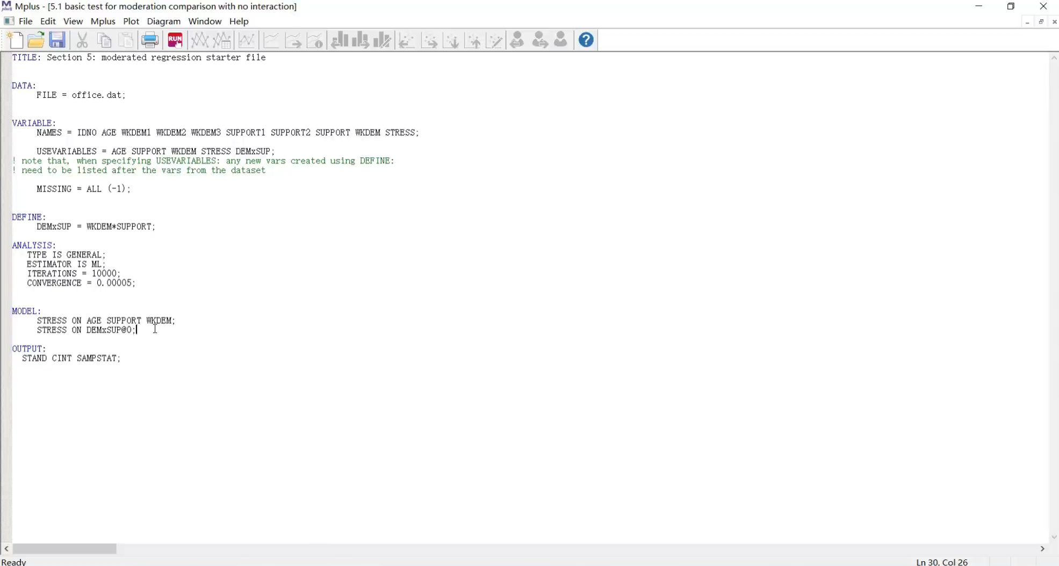Image resolution: width=1059 pixels, height=566 pixels.
Task: Click the horizontal scrollbar right arrow
Action: click(1042, 549)
